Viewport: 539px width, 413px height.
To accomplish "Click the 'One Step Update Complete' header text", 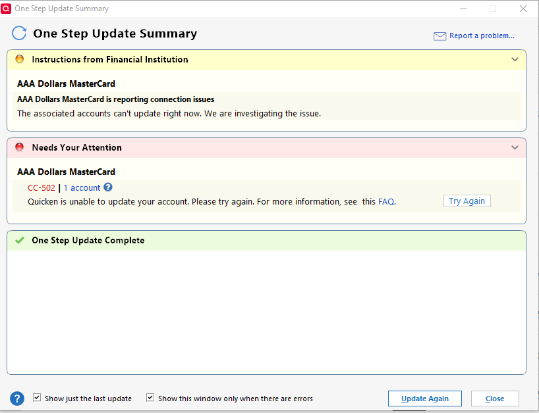I will [88, 241].
